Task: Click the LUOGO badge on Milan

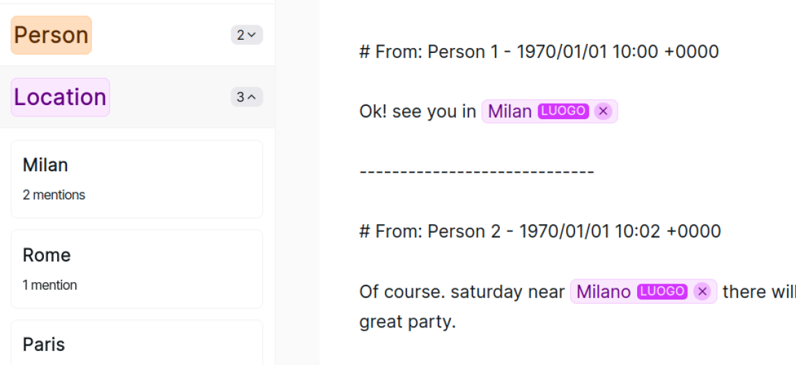Action: pyautogui.click(x=563, y=111)
